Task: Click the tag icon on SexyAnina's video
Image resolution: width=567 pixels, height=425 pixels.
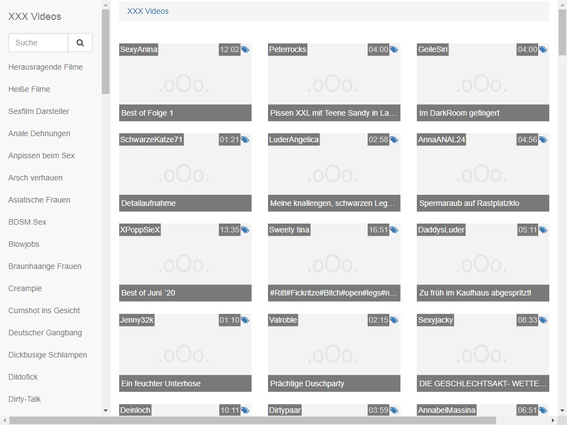Action: point(245,50)
